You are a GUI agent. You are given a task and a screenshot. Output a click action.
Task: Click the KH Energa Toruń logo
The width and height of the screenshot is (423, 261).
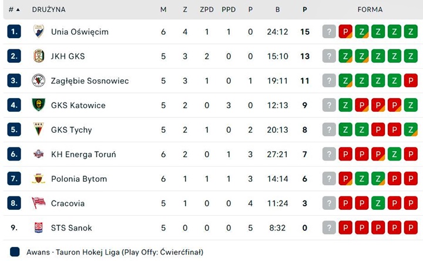click(x=39, y=155)
